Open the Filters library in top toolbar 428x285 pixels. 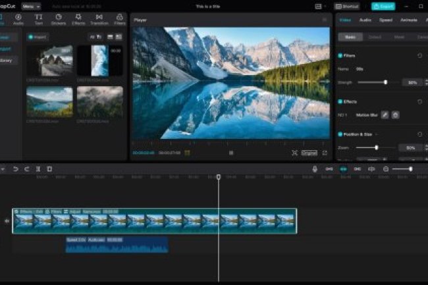coord(119,18)
